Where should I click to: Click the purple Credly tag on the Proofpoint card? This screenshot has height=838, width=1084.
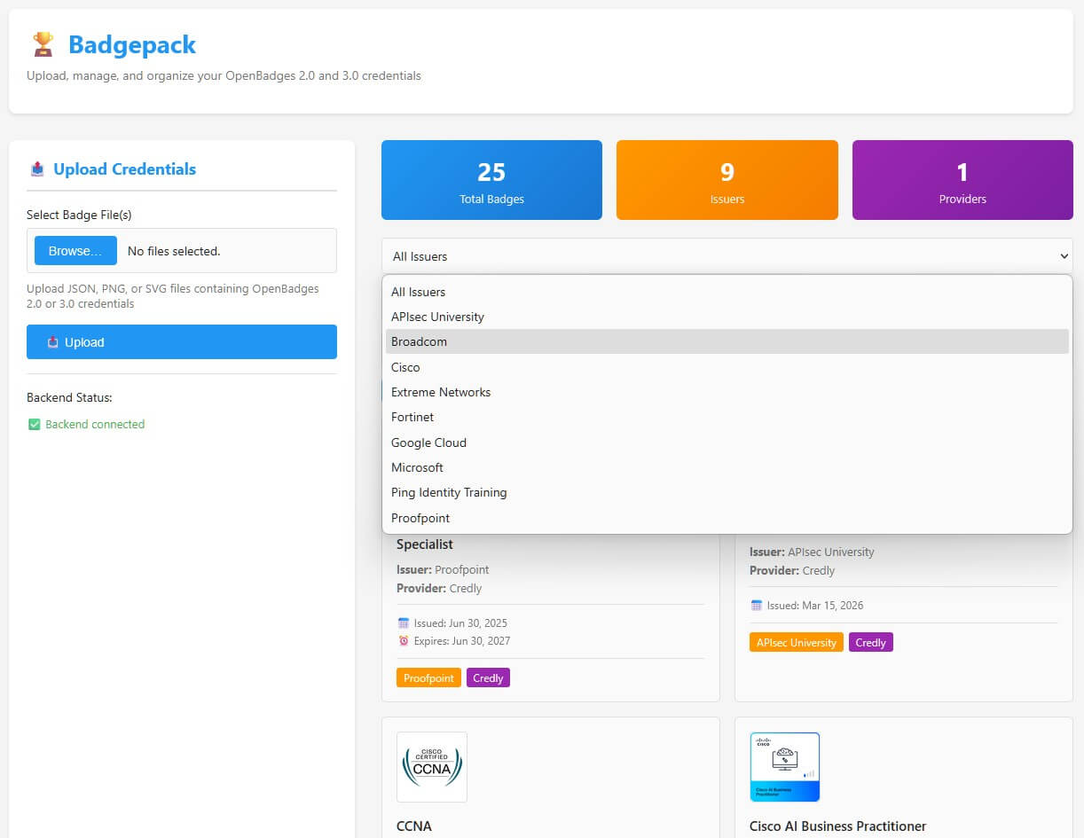point(488,677)
